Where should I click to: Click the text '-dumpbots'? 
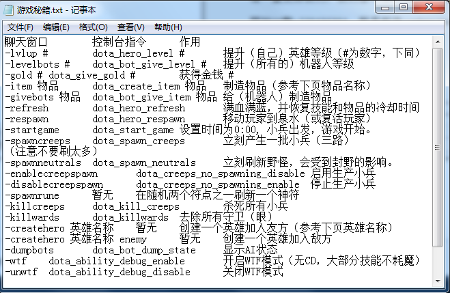click(29, 250)
